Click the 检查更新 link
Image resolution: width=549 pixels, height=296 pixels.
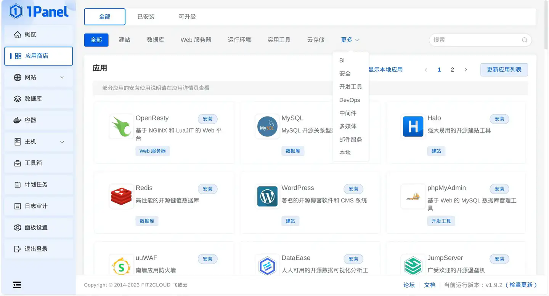pos(521,285)
